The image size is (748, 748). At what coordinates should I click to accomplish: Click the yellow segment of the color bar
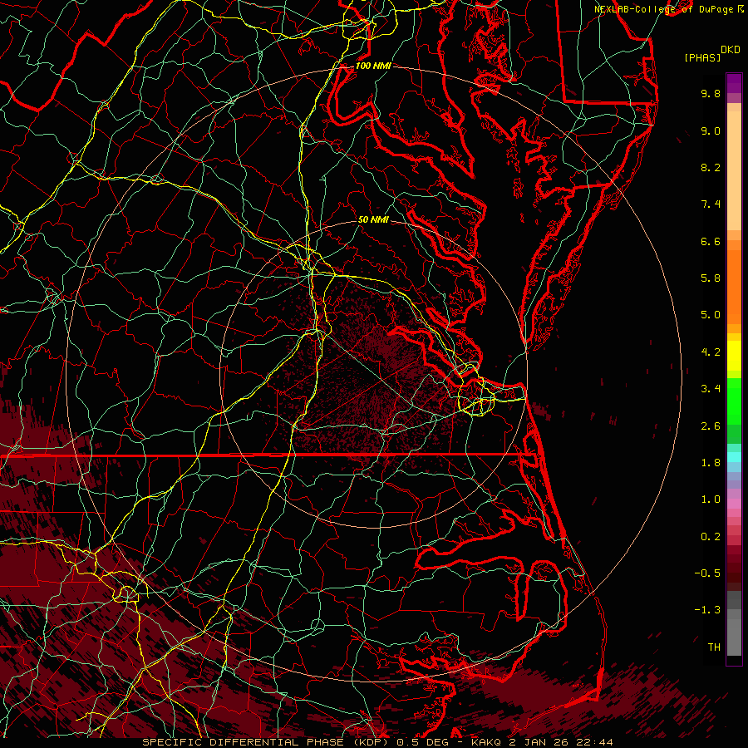pyautogui.click(x=734, y=356)
